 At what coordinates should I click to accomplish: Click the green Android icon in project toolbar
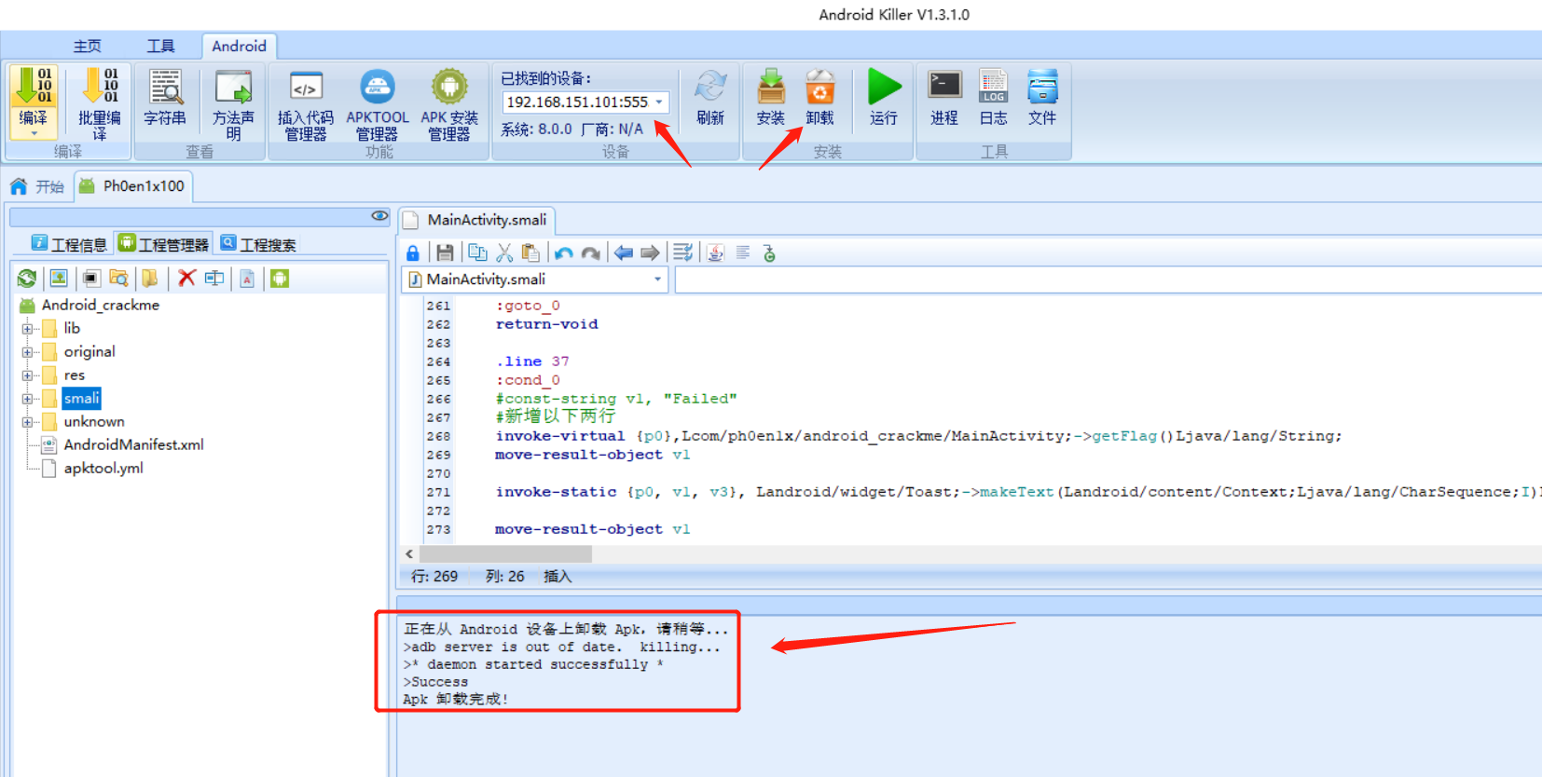[x=279, y=278]
